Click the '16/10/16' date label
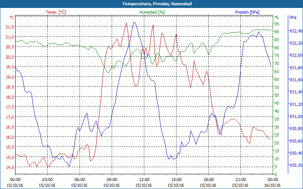 tap(272, 185)
